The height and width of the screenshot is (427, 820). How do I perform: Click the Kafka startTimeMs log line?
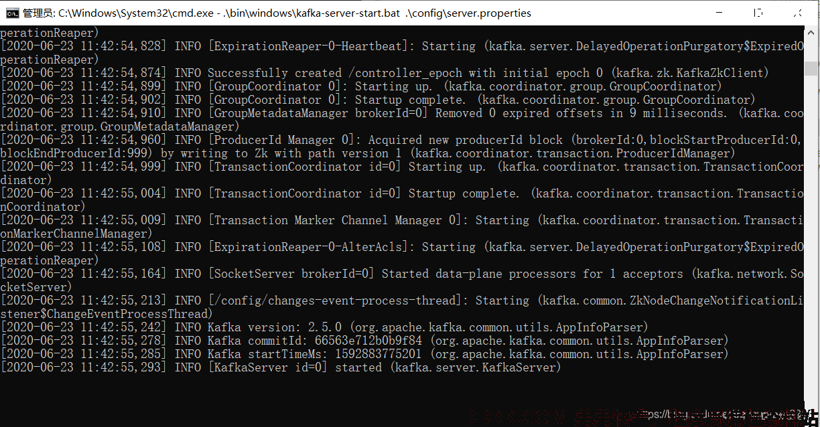coord(364,354)
